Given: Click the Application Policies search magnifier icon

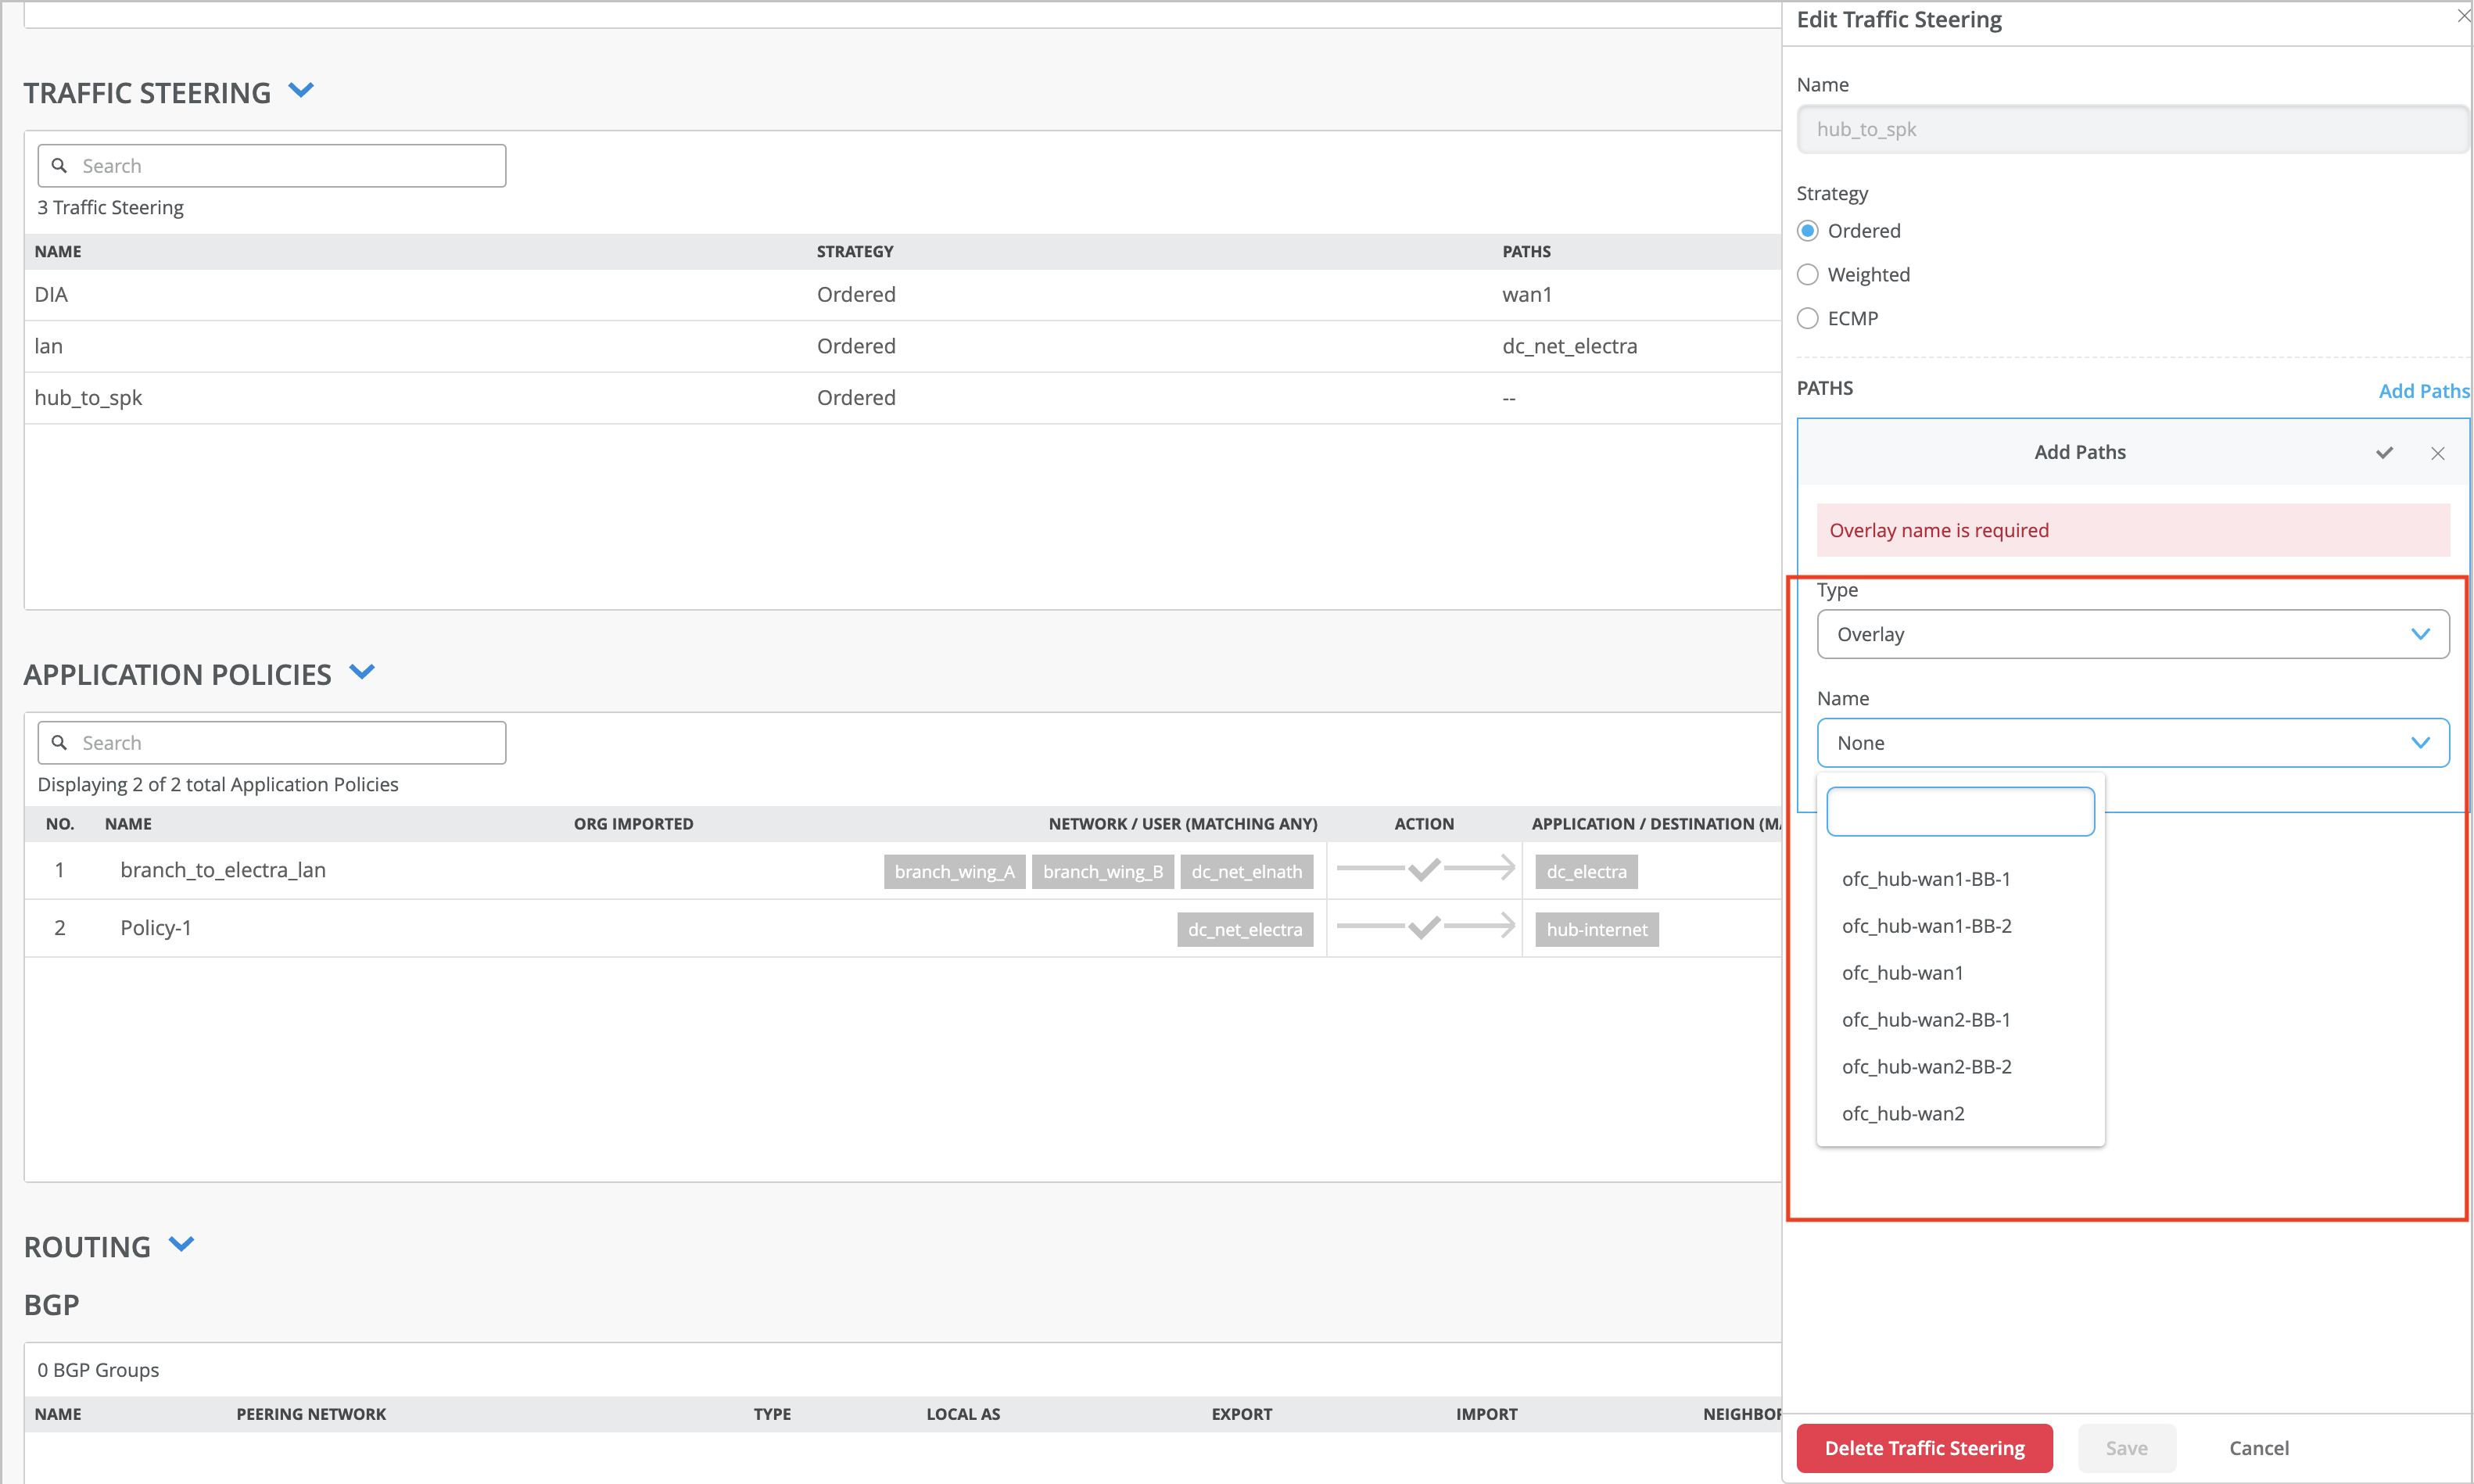Looking at the screenshot, I should [x=60, y=743].
